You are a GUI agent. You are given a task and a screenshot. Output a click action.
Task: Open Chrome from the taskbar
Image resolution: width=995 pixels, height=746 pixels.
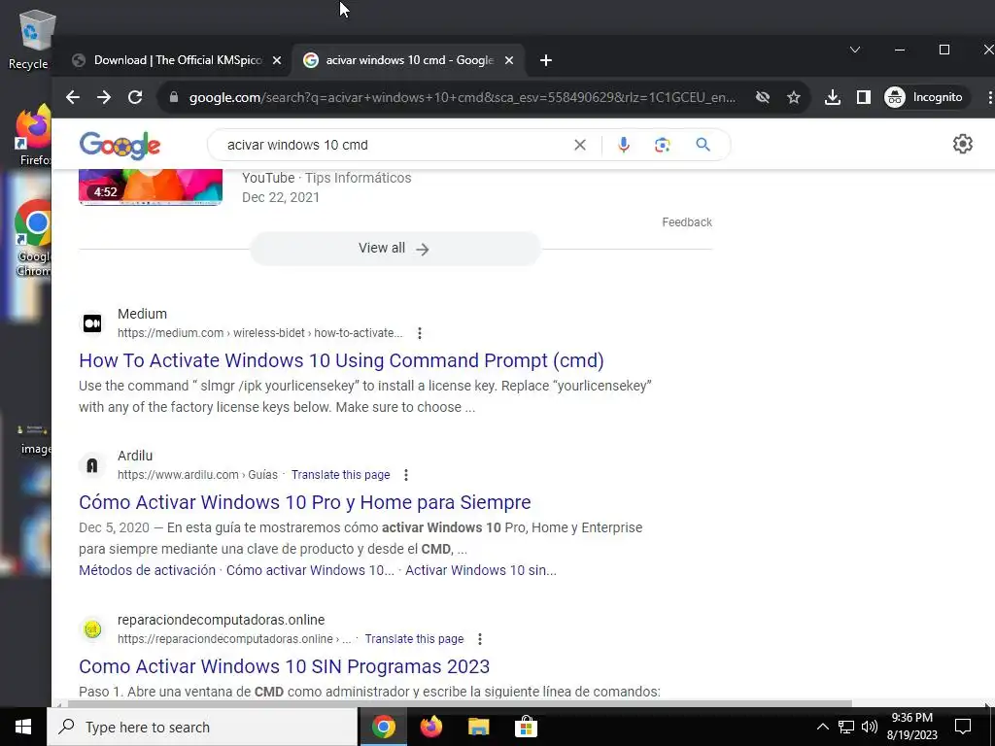(x=383, y=727)
